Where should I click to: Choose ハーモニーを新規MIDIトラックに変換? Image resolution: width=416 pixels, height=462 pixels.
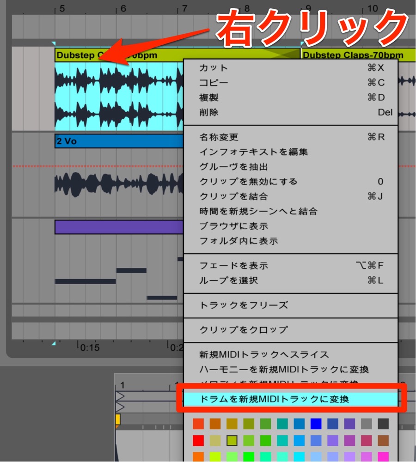[291, 369]
